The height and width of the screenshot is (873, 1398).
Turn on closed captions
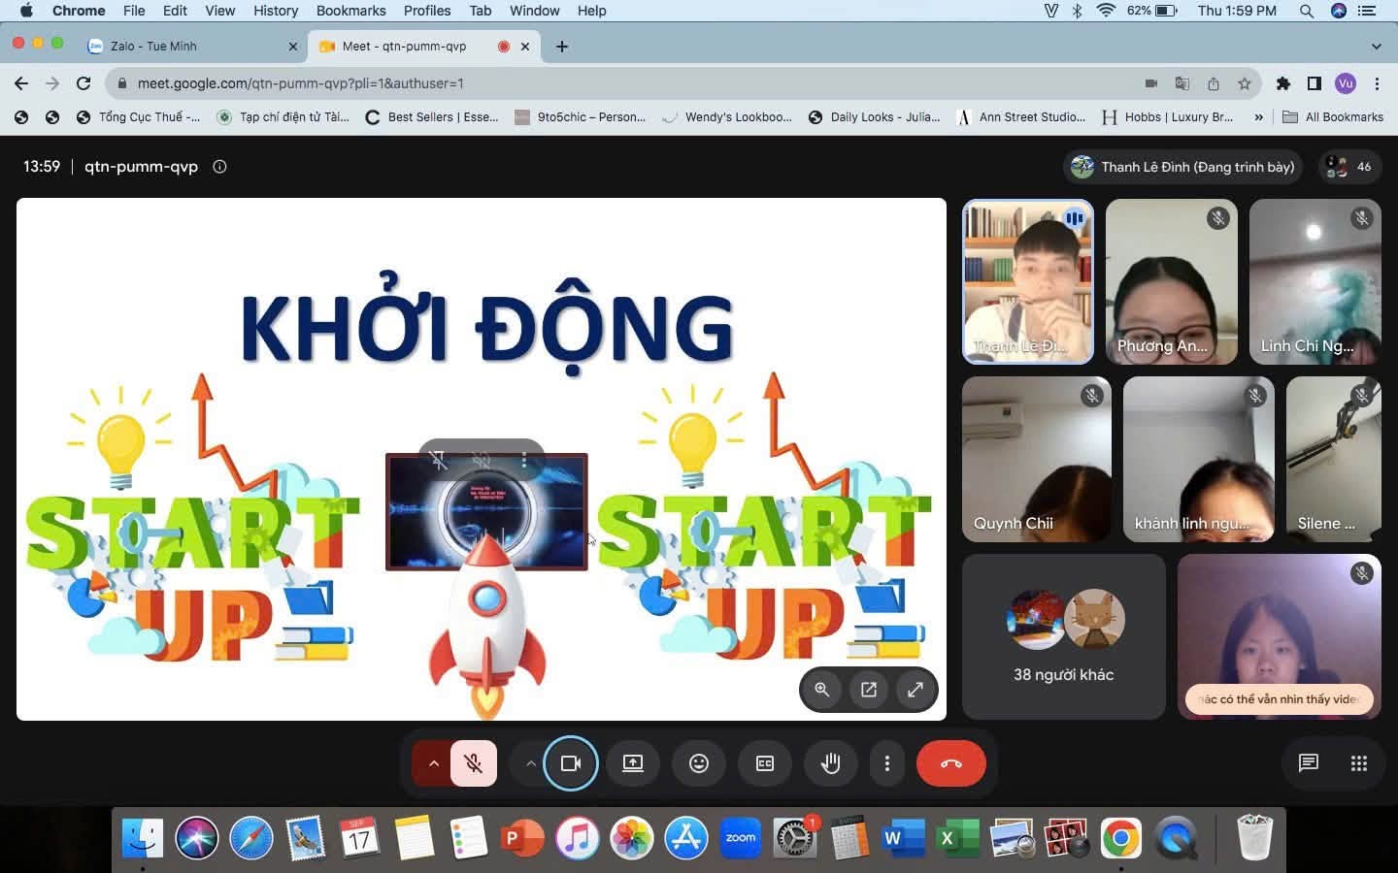[764, 763]
